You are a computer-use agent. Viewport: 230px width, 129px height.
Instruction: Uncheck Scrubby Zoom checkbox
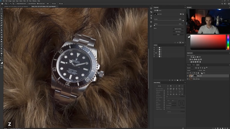[38, 4]
